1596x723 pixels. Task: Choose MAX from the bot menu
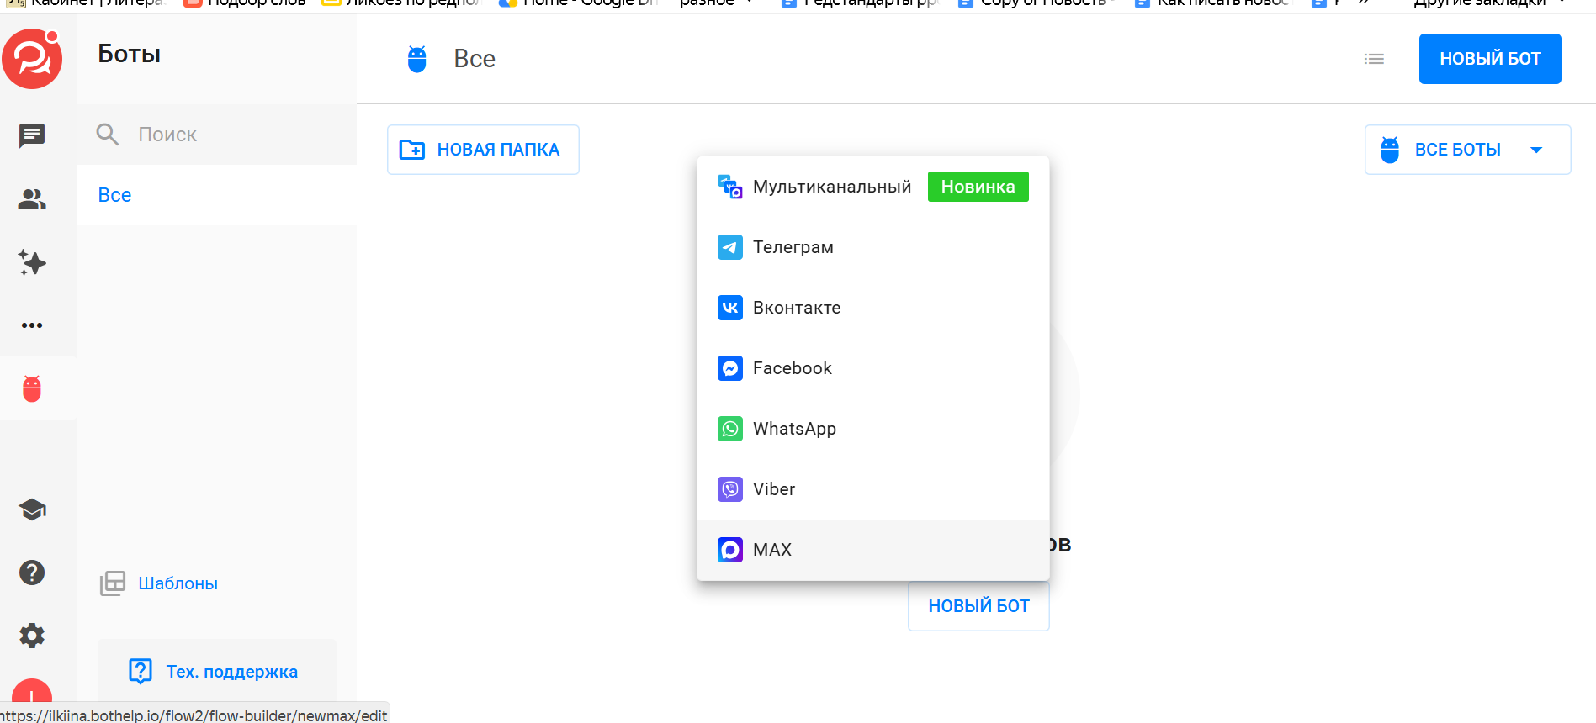873,550
